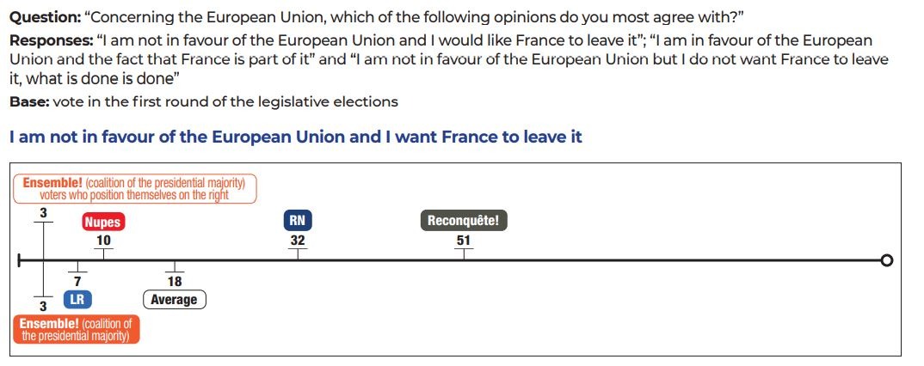Click the grey Reconquête! label
This screenshot has width=924, height=366.
(463, 221)
